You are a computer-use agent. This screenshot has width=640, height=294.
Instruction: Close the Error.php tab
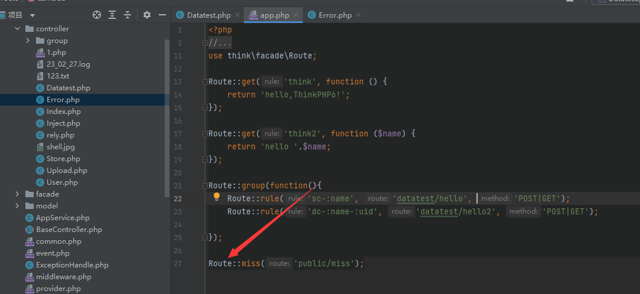pyautogui.click(x=358, y=15)
